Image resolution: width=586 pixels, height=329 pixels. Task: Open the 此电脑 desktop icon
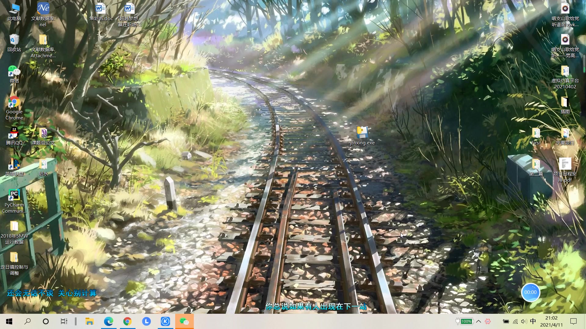coord(14,12)
